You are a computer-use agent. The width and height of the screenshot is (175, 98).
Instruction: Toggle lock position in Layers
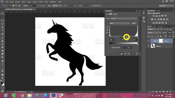pos(158,36)
